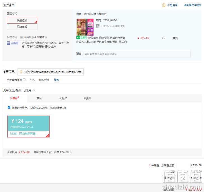Click the 限店铺限商品 coupon restriction label
The image size is (204, 192).
click(x=28, y=134)
